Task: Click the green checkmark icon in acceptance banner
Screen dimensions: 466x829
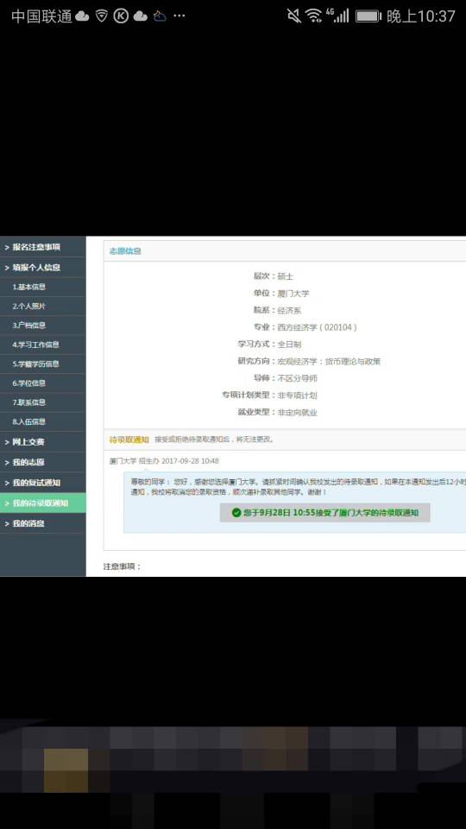Action: (236, 513)
